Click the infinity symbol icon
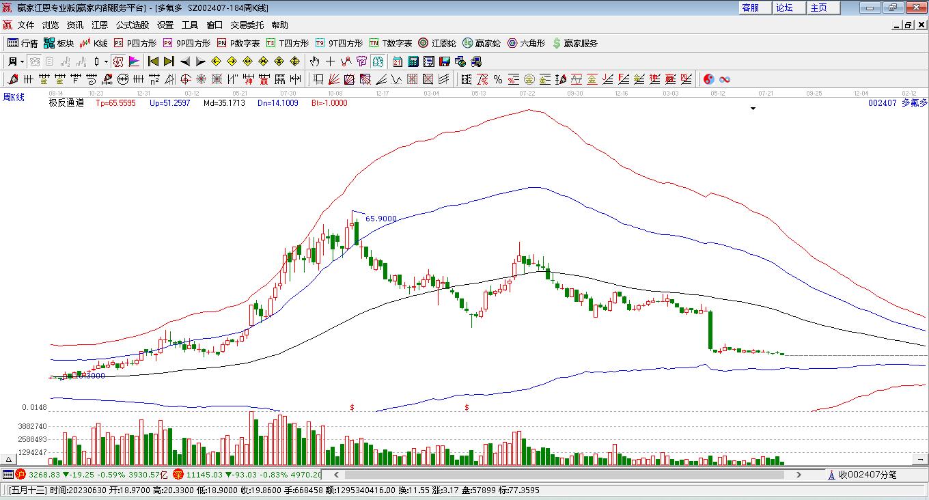This screenshot has width=929, height=500. click(x=725, y=79)
